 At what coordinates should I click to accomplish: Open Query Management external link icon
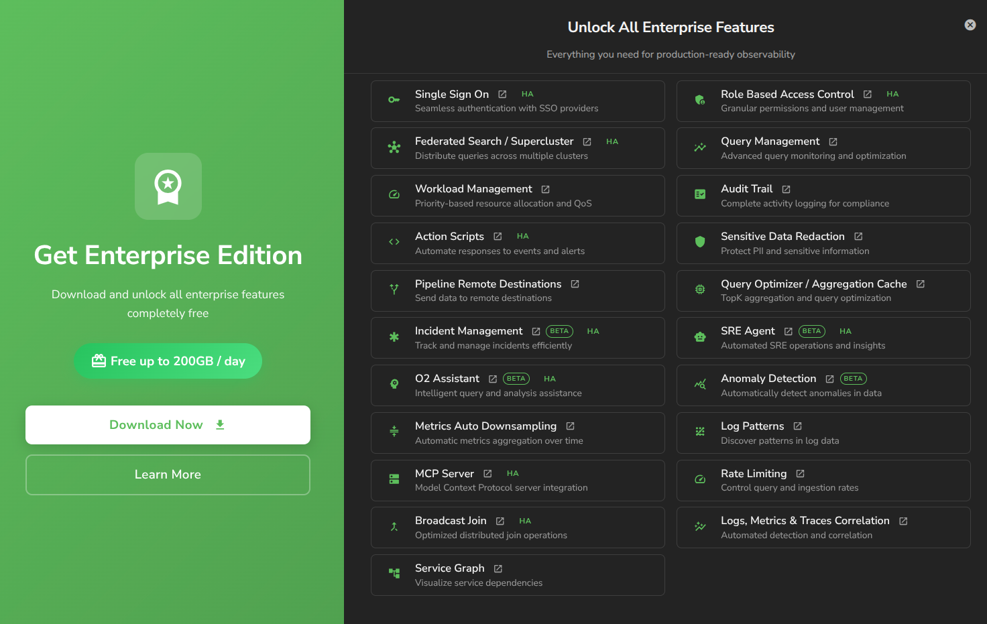(833, 142)
